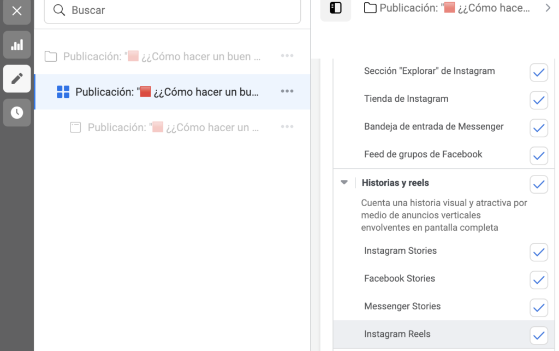Uncheck Instagram Reels placement
The image size is (559, 351).
click(539, 336)
